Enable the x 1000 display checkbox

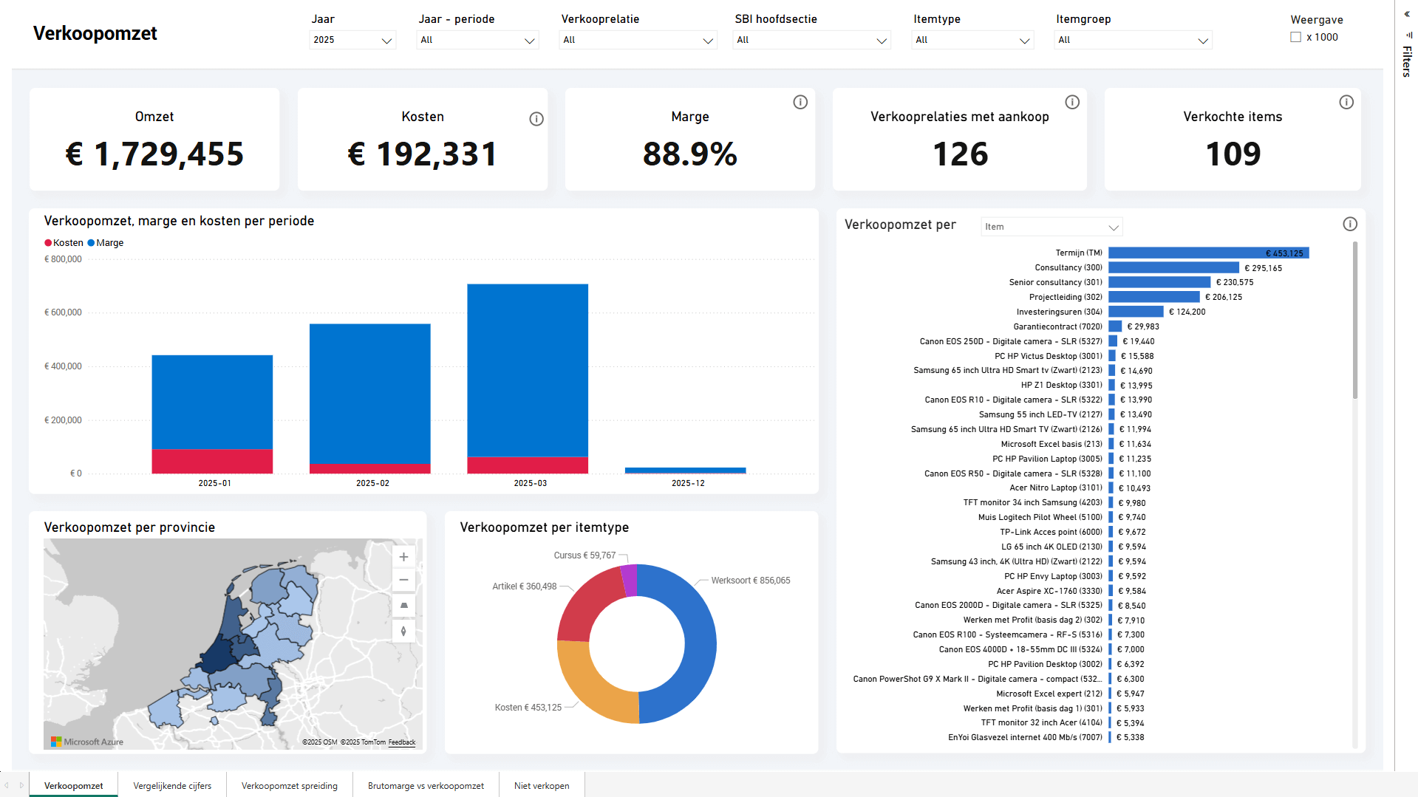pos(1295,37)
